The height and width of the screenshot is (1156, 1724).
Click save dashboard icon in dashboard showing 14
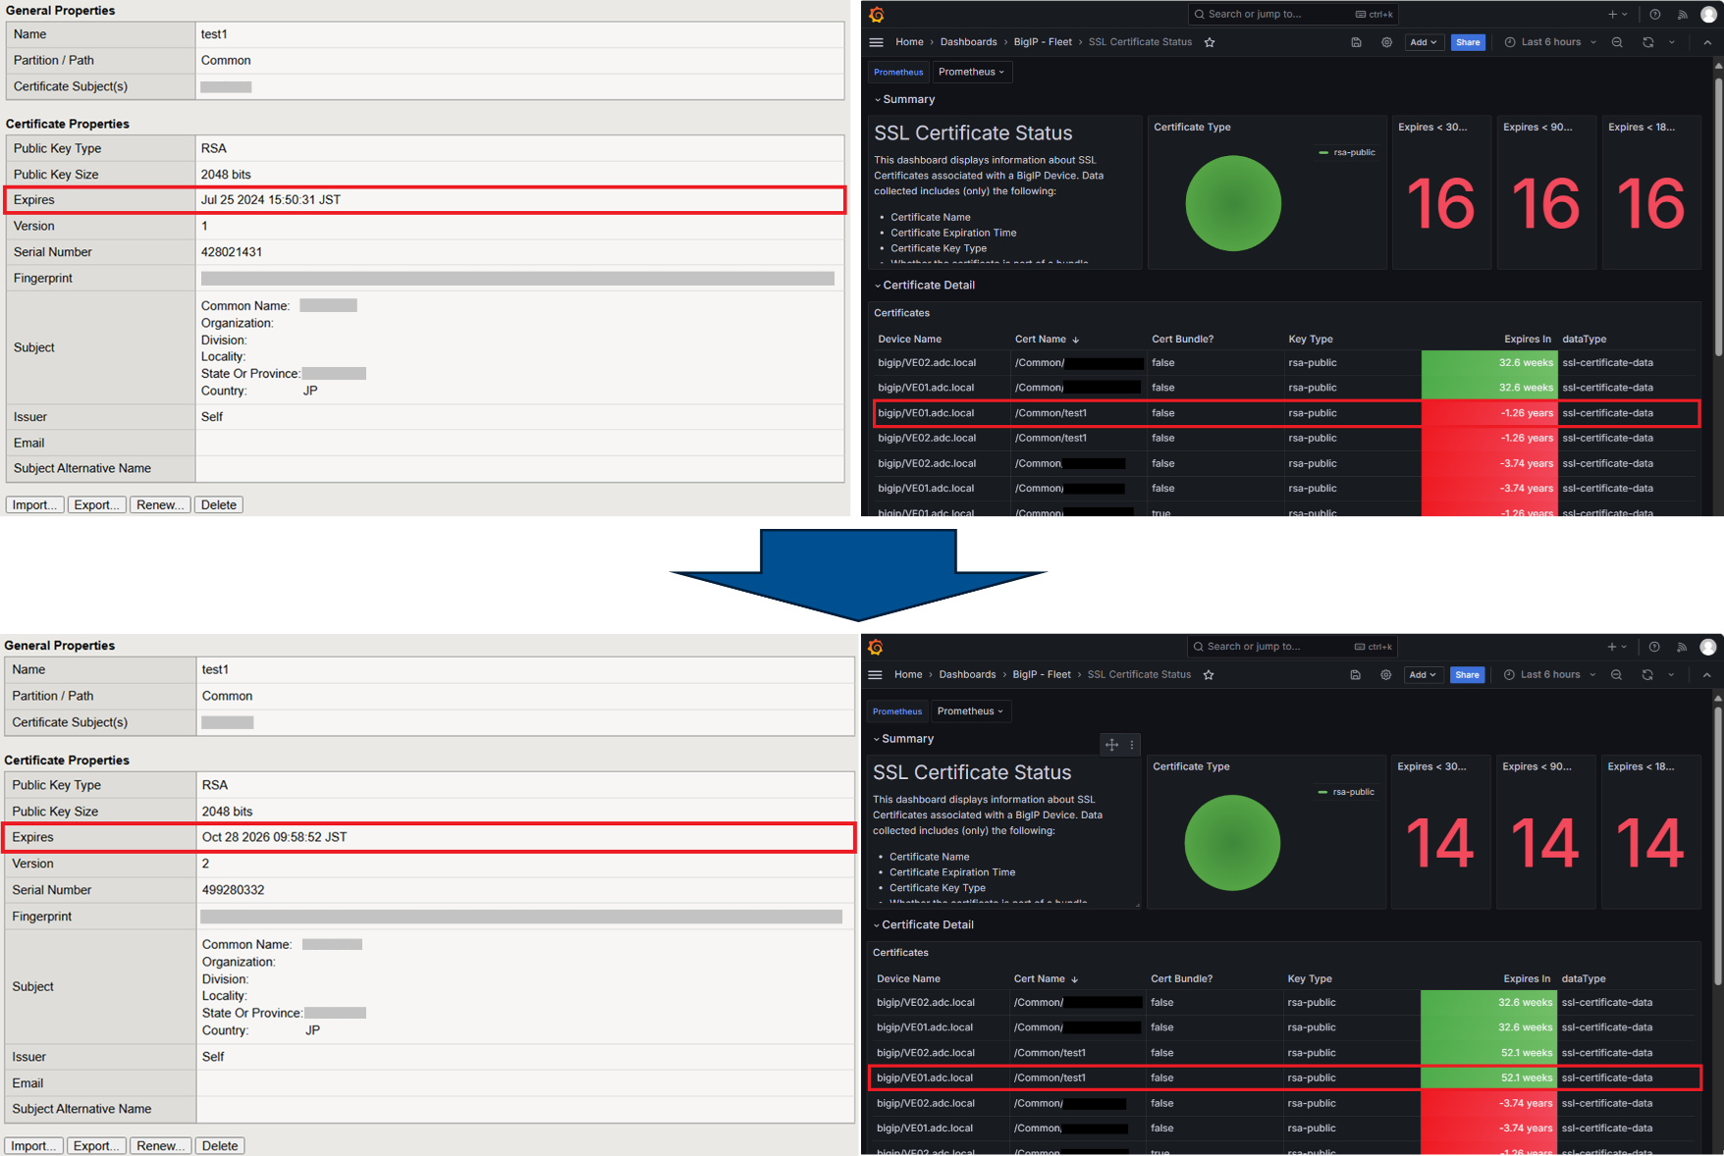tap(1355, 675)
